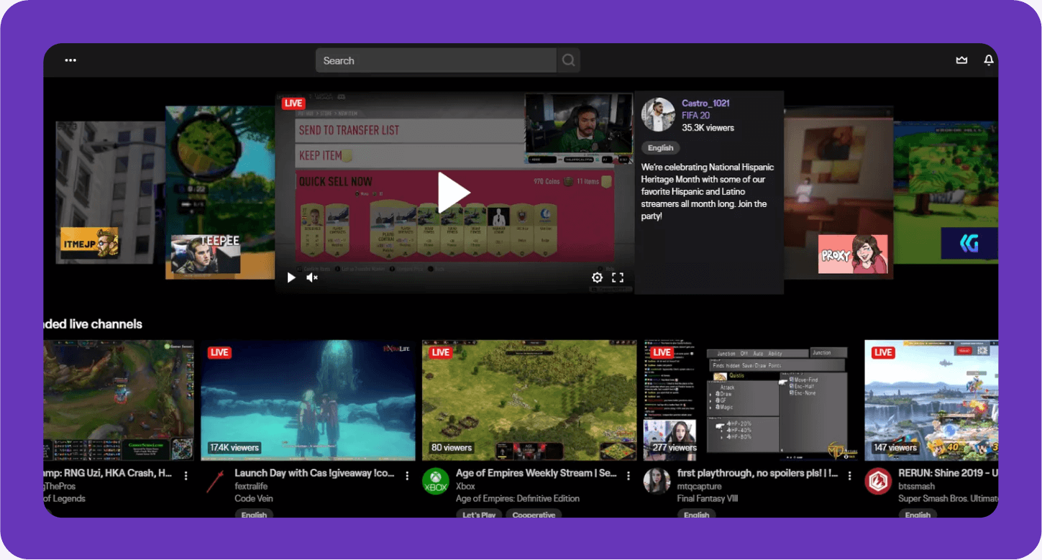1042x560 pixels.
Task: Click Castro_1021 avatar image
Action: [x=658, y=115]
